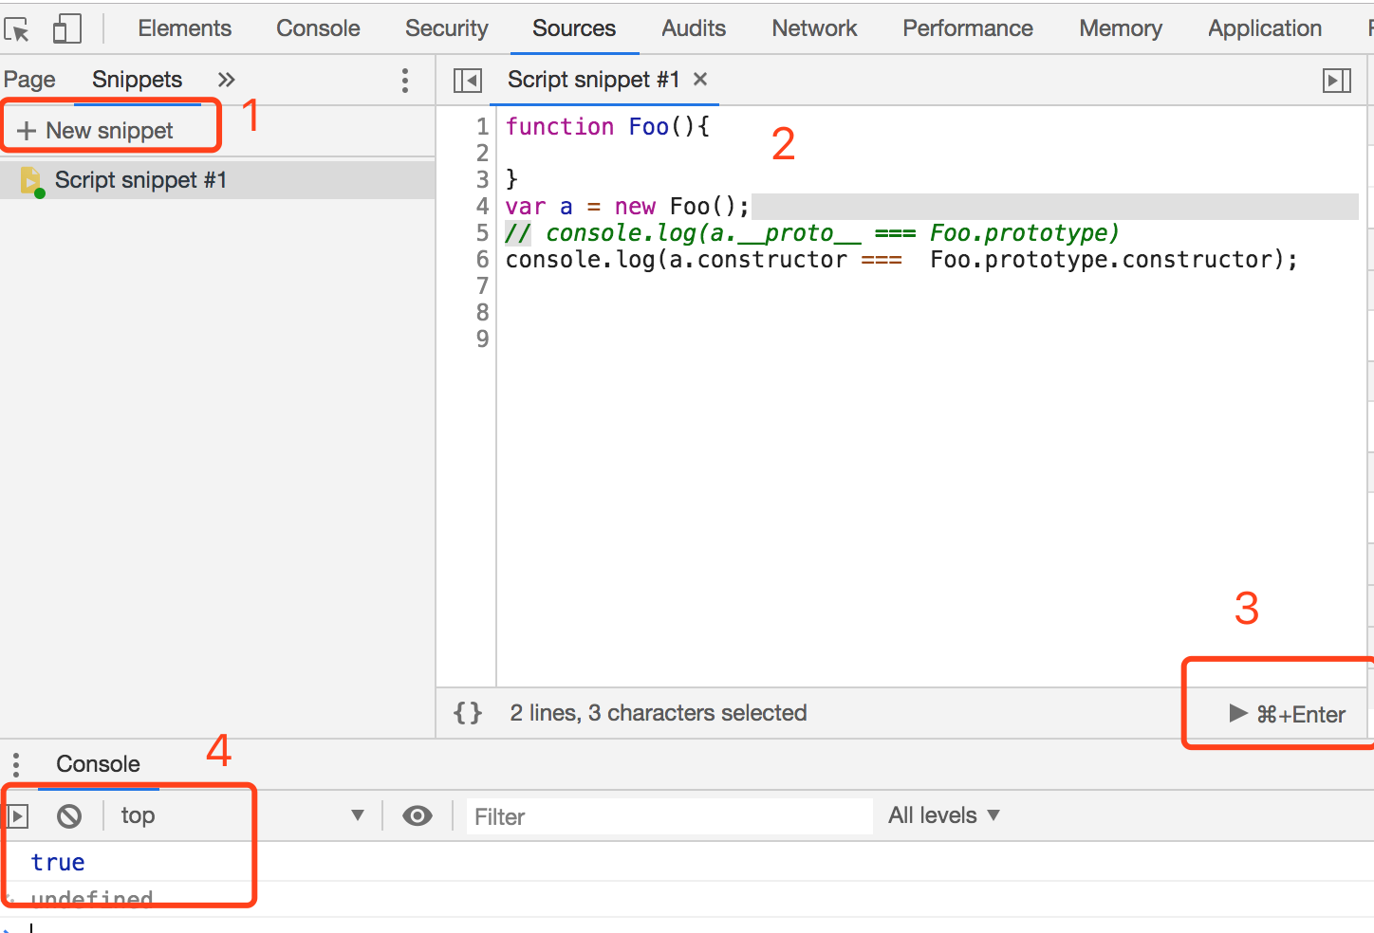This screenshot has height=933, width=1374.
Task: Switch to the Network tab
Action: tap(814, 28)
